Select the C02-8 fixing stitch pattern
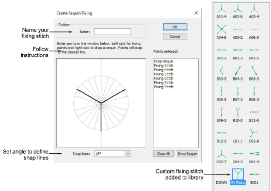 pyautogui.click(x=254, y=136)
